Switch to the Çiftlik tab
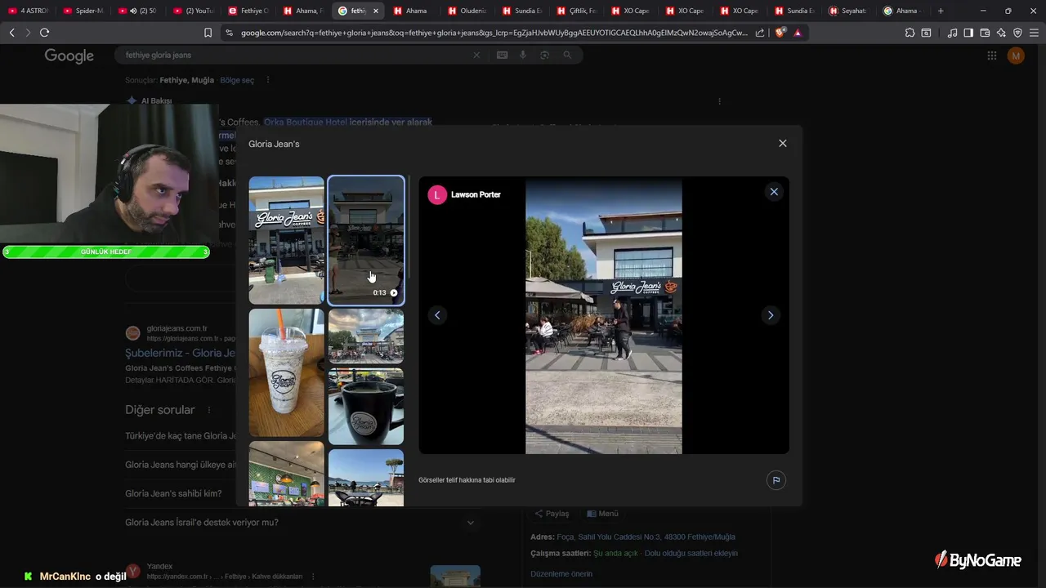 click(576, 11)
